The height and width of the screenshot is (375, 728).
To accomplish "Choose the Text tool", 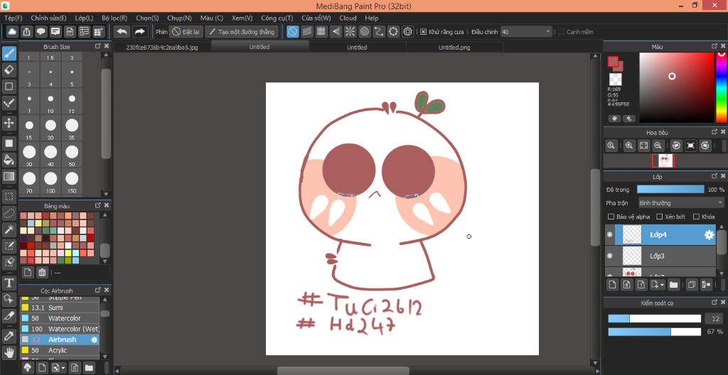I will click(x=9, y=283).
